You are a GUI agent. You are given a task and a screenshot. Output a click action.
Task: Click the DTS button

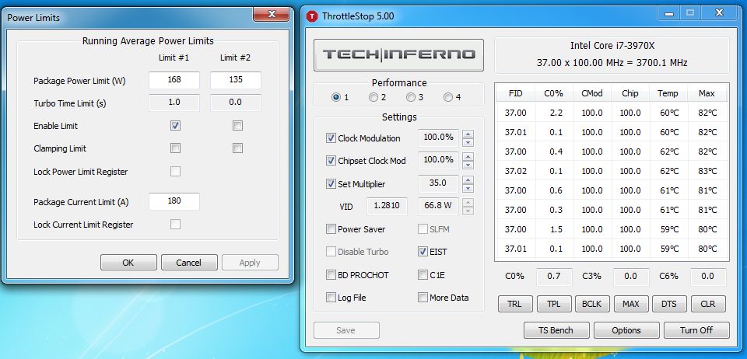point(669,304)
